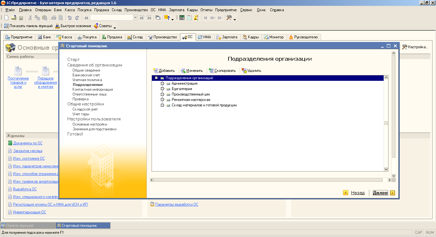Click the Paste clipboard toolbar icon
Screen dimensions: 436x237
(45, 18)
